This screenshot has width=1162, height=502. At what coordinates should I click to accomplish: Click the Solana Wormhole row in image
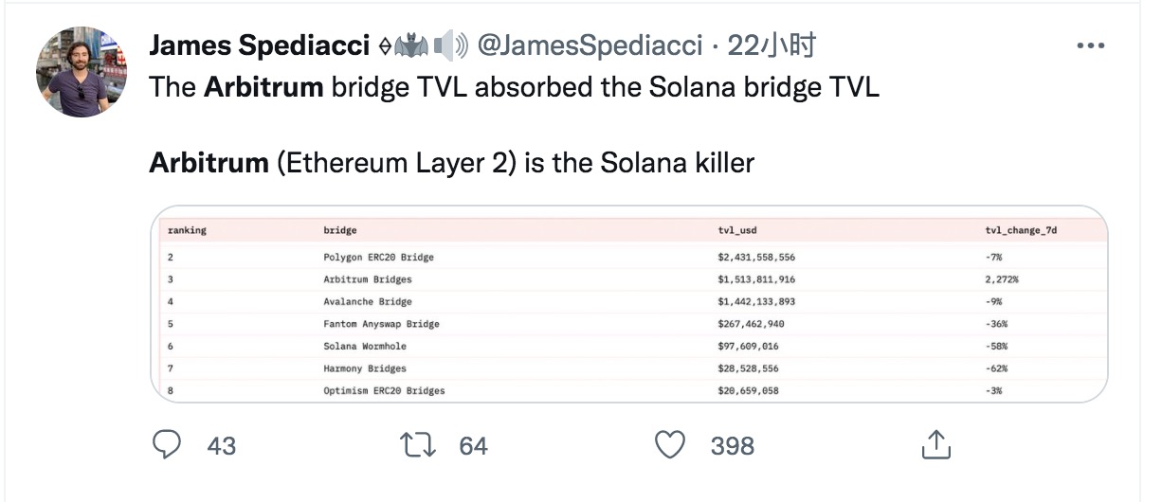coord(629,346)
